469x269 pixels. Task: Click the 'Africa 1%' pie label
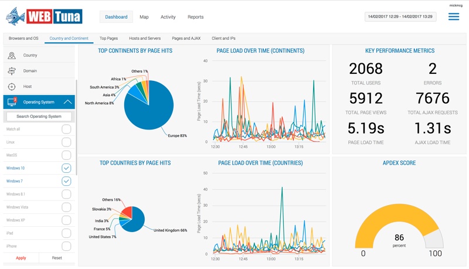(118, 79)
